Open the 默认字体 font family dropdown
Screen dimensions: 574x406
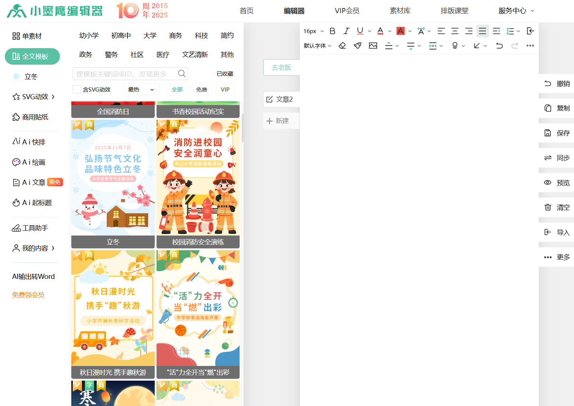click(x=318, y=46)
